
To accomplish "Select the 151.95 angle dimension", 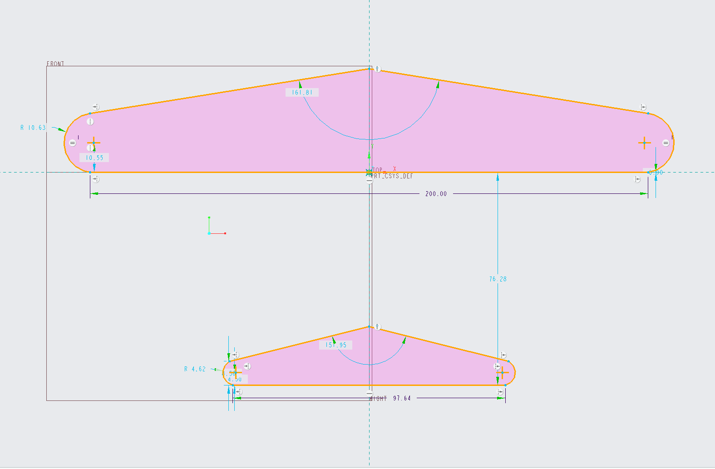I will [336, 345].
